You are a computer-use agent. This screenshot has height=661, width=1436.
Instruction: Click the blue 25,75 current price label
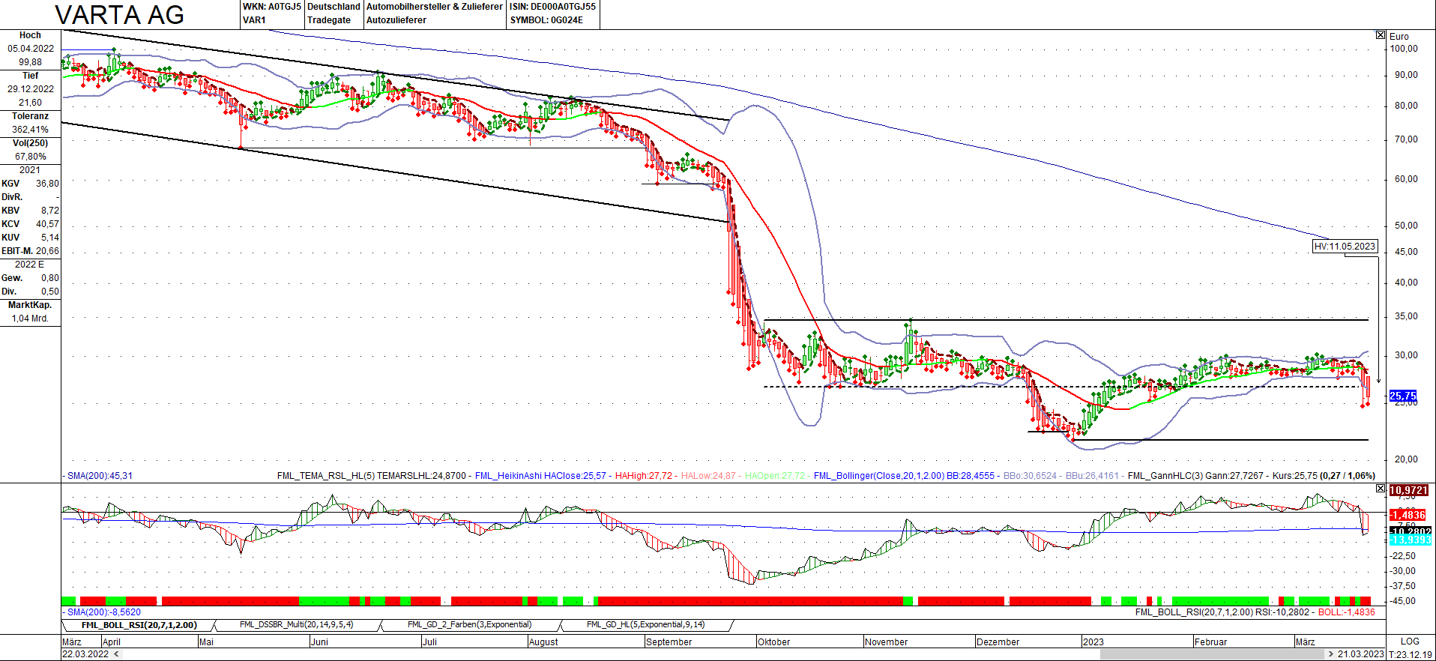(x=1402, y=396)
